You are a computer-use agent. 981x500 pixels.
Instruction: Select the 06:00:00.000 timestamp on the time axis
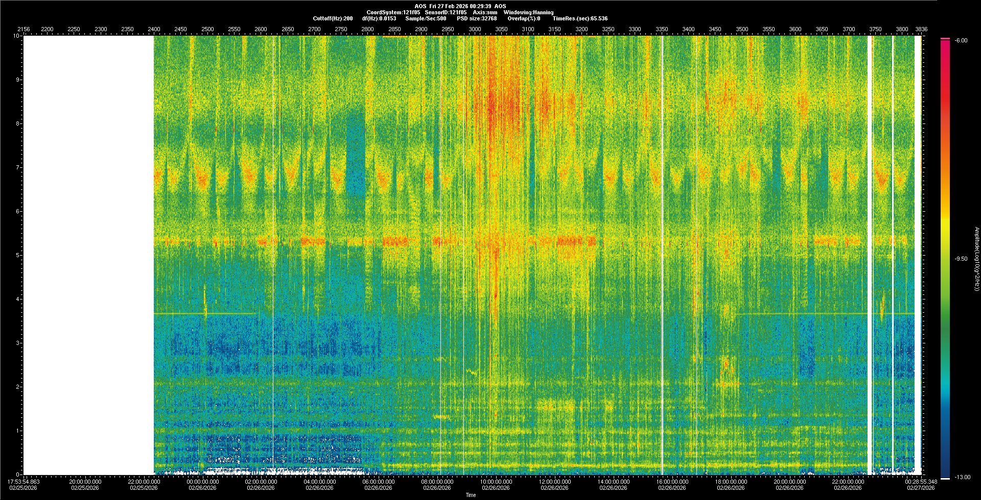coord(379,482)
